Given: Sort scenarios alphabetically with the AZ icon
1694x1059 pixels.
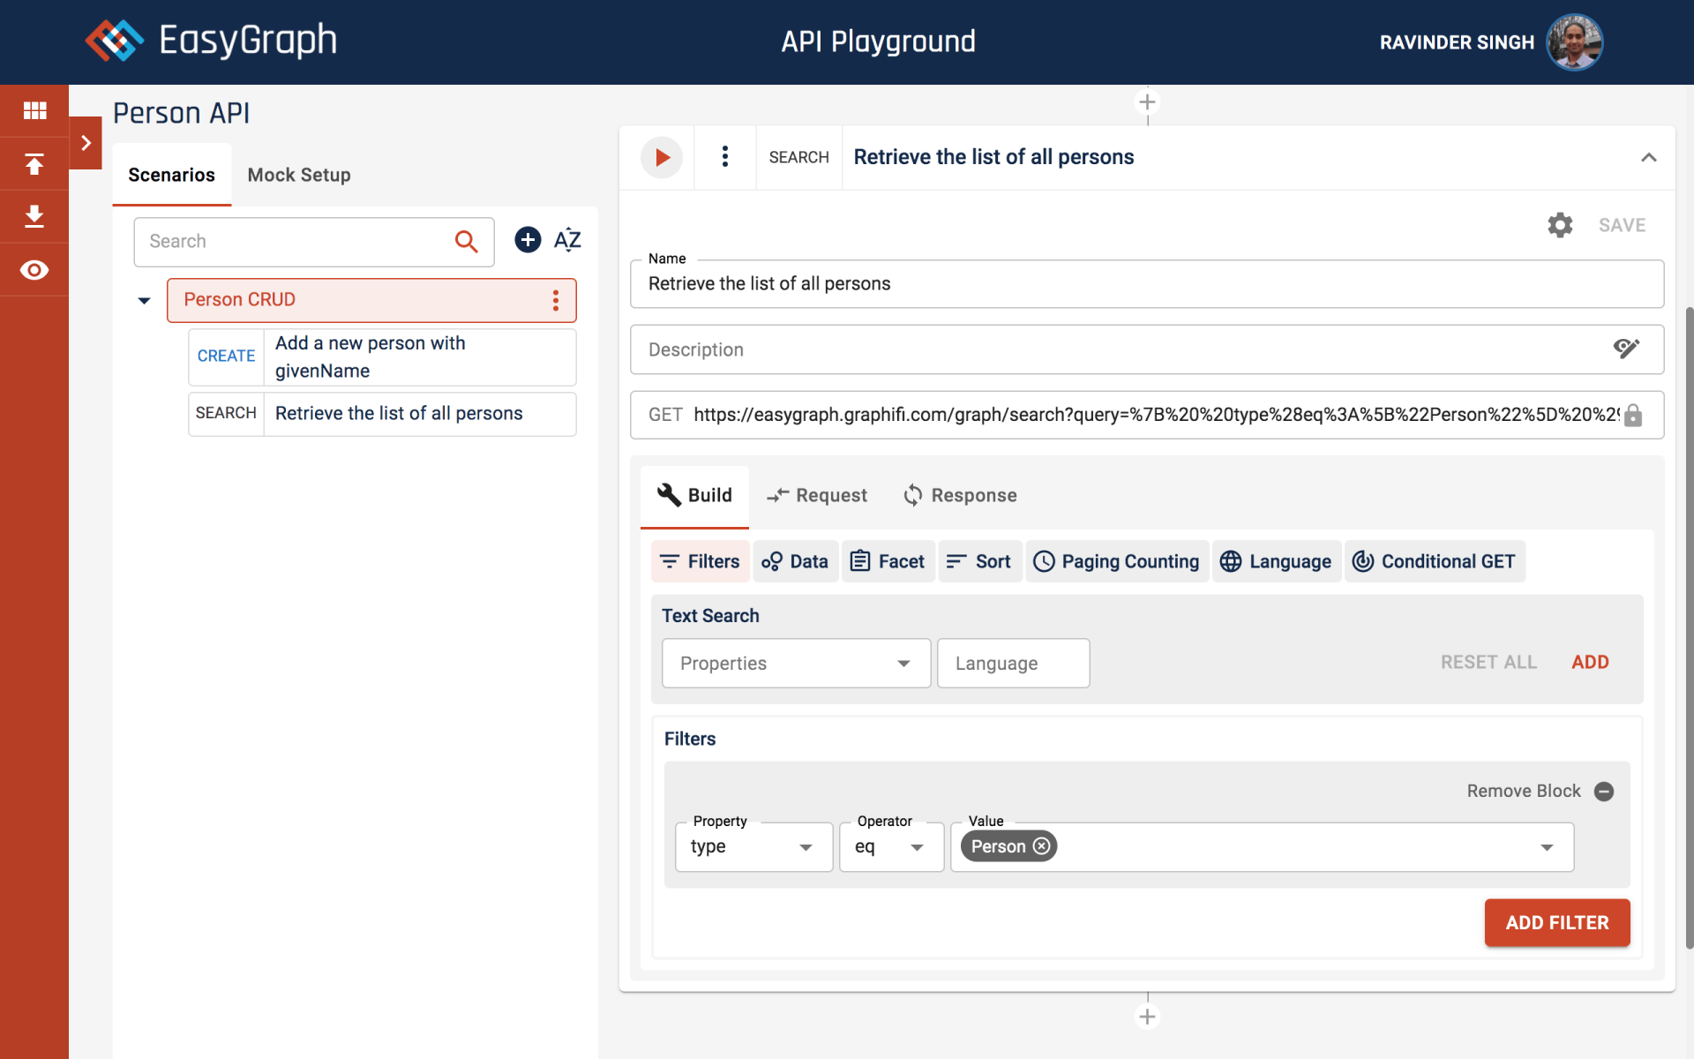Looking at the screenshot, I should coord(567,240).
